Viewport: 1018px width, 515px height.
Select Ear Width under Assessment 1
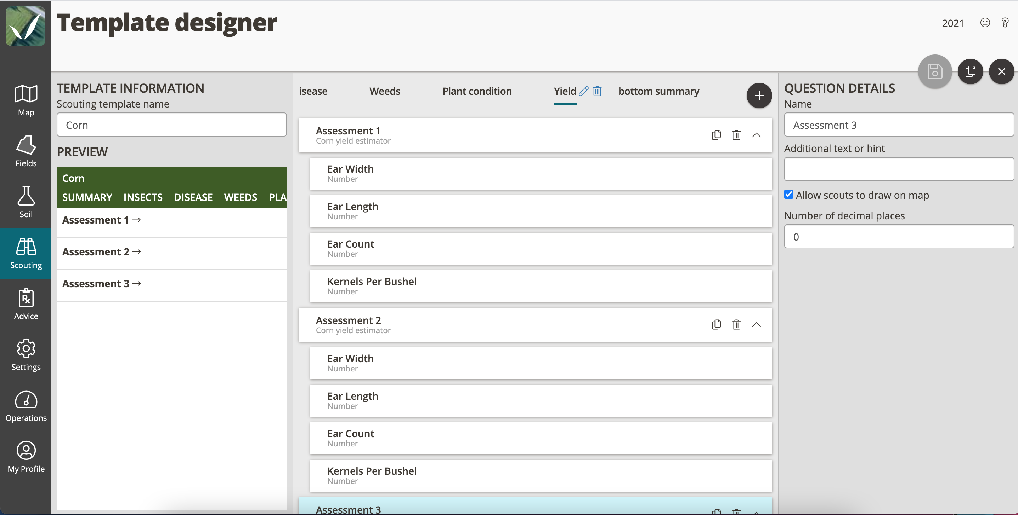point(541,174)
